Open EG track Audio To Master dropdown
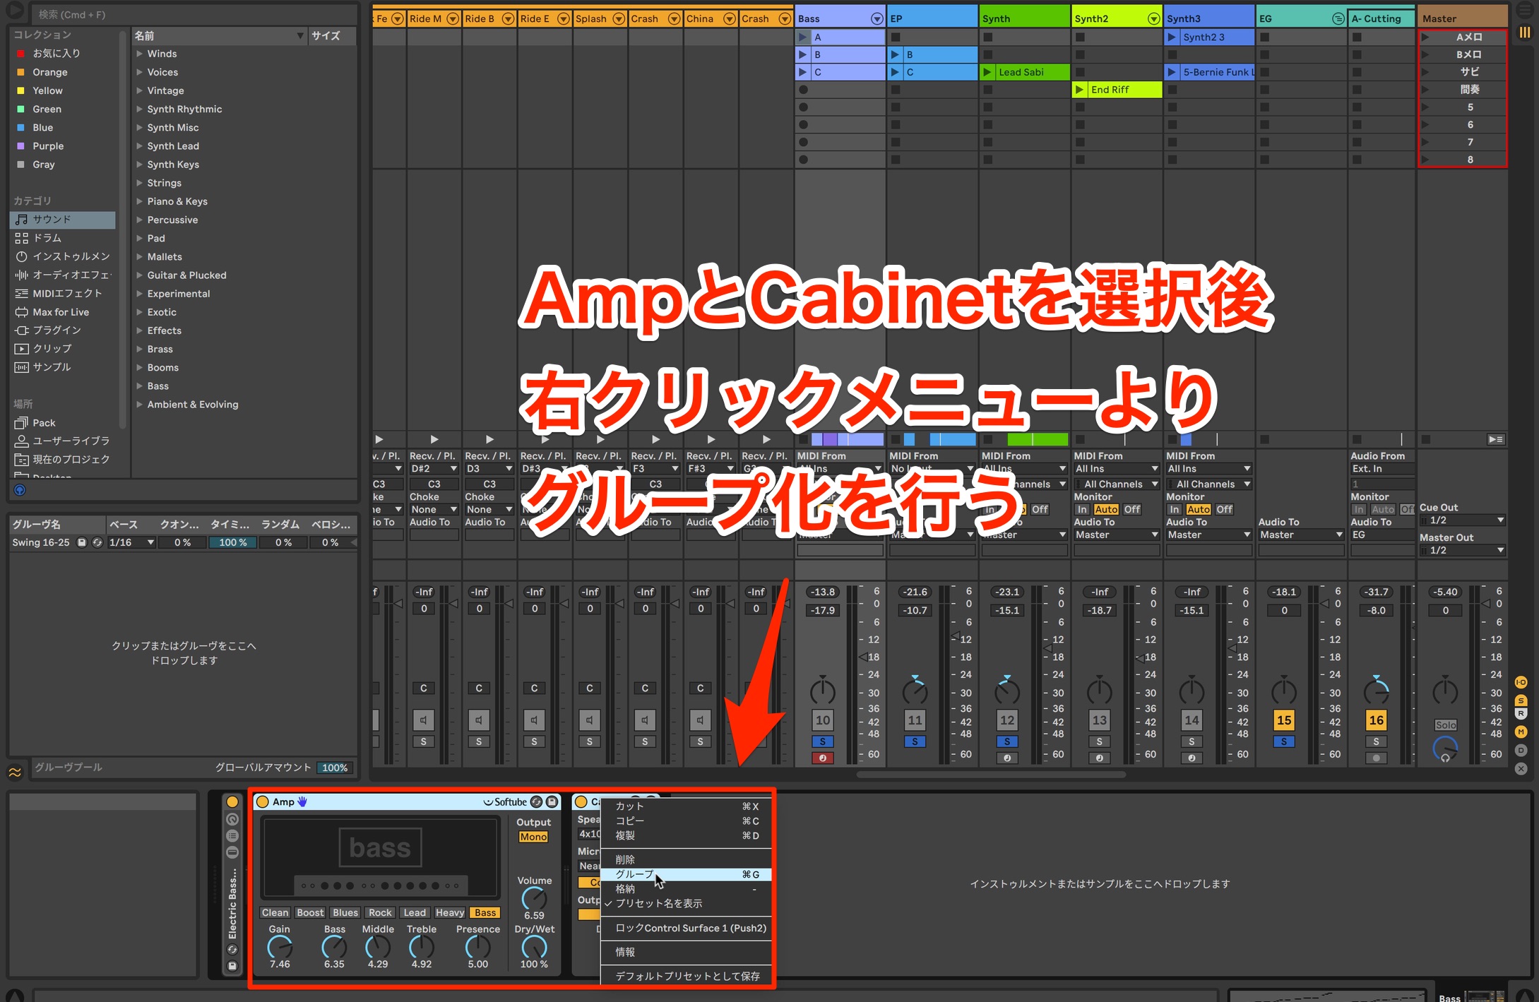The height and width of the screenshot is (1002, 1539). (1301, 535)
